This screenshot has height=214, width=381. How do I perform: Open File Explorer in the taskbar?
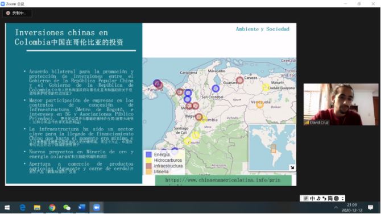pos(37,207)
